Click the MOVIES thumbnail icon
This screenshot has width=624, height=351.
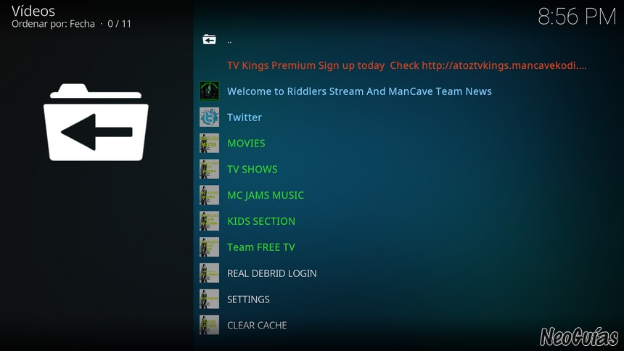tap(209, 144)
